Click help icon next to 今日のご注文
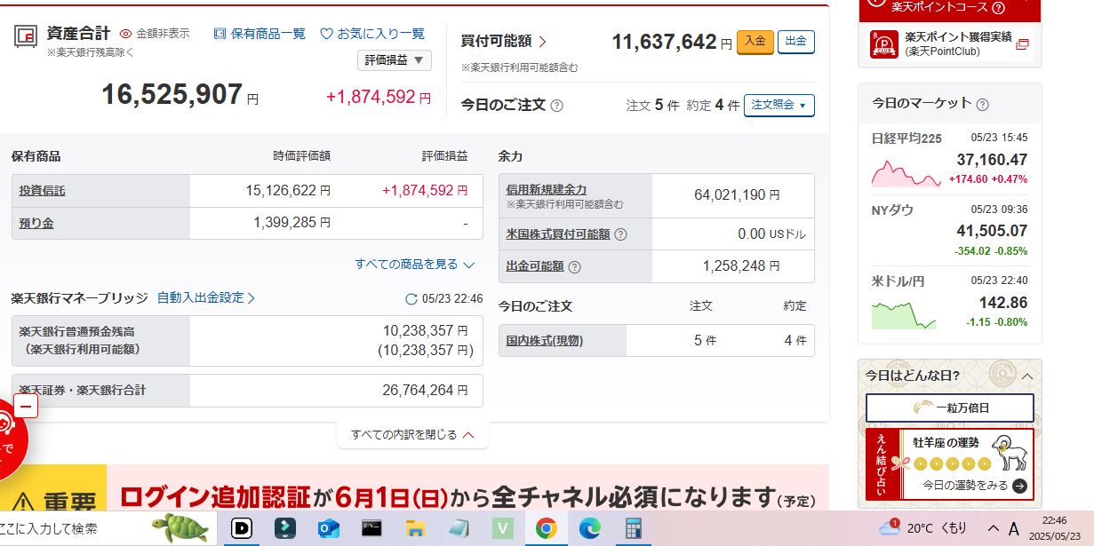Viewport: 1094px width, 546px height. pyautogui.click(x=557, y=106)
